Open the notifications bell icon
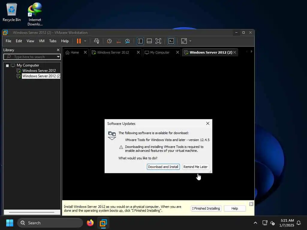Image resolution: width=307 pixels, height=230 pixels. (299, 223)
